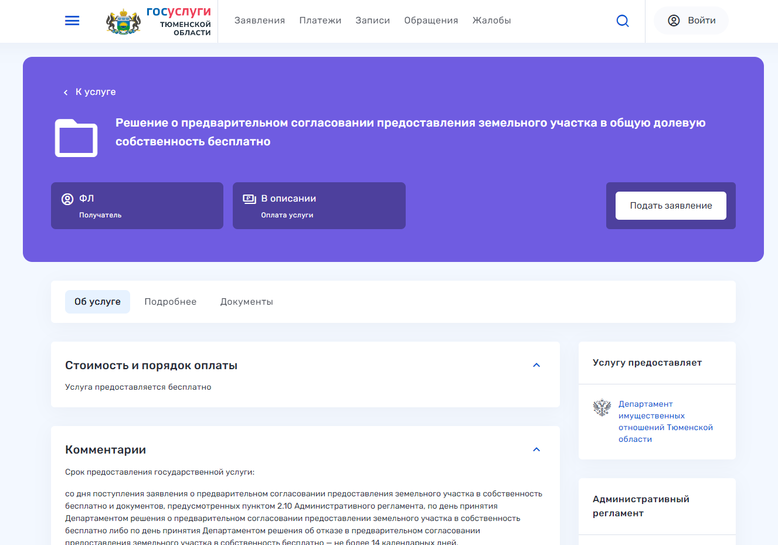Click the user profile icon beside Войти
Image resolution: width=778 pixels, height=545 pixels.
pos(674,21)
